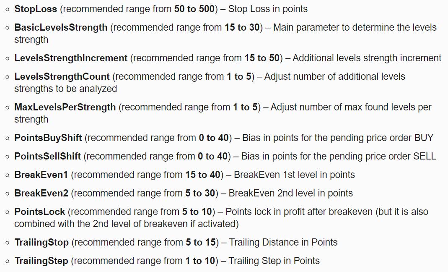448x272 pixels.
Task: Click the bullet marker beside StopLoss
Action: click(8, 9)
